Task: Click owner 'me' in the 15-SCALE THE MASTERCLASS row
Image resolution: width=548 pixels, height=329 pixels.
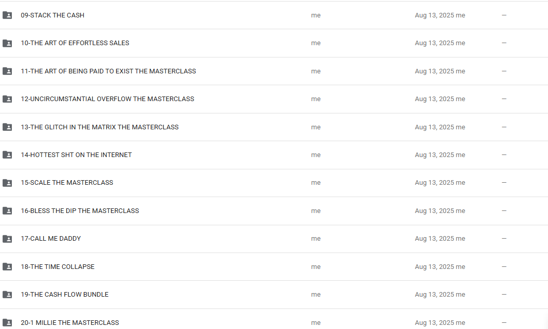Action: click(316, 183)
